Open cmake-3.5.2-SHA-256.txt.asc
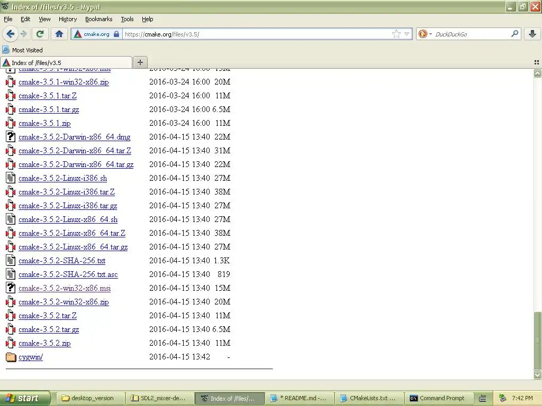 (68, 274)
